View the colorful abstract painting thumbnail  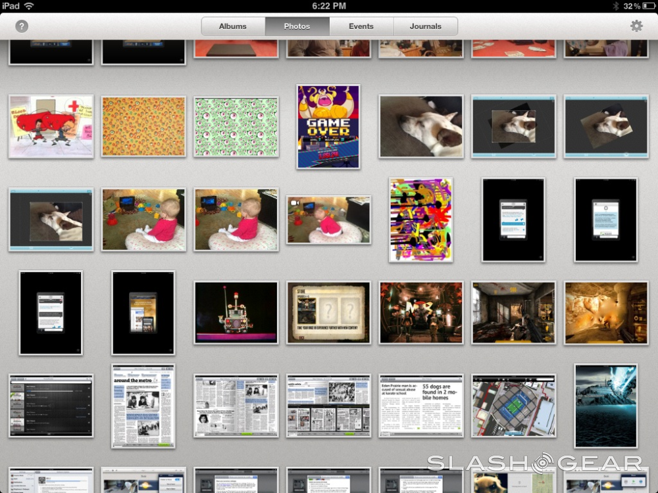pyautogui.click(x=421, y=220)
